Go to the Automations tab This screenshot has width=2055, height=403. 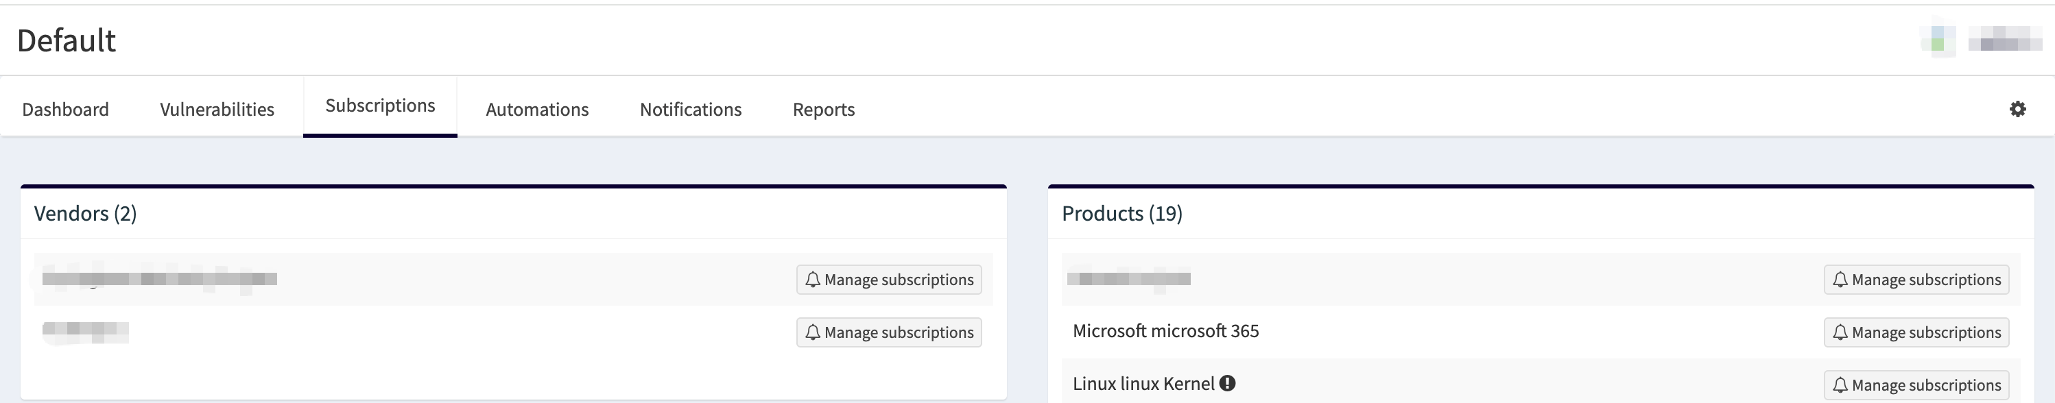(537, 109)
